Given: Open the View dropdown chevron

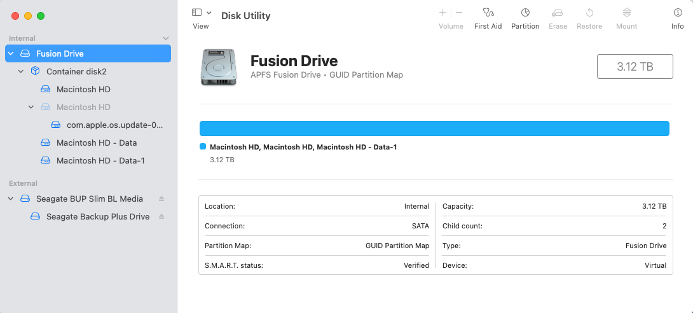Looking at the screenshot, I should click(209, 13).
